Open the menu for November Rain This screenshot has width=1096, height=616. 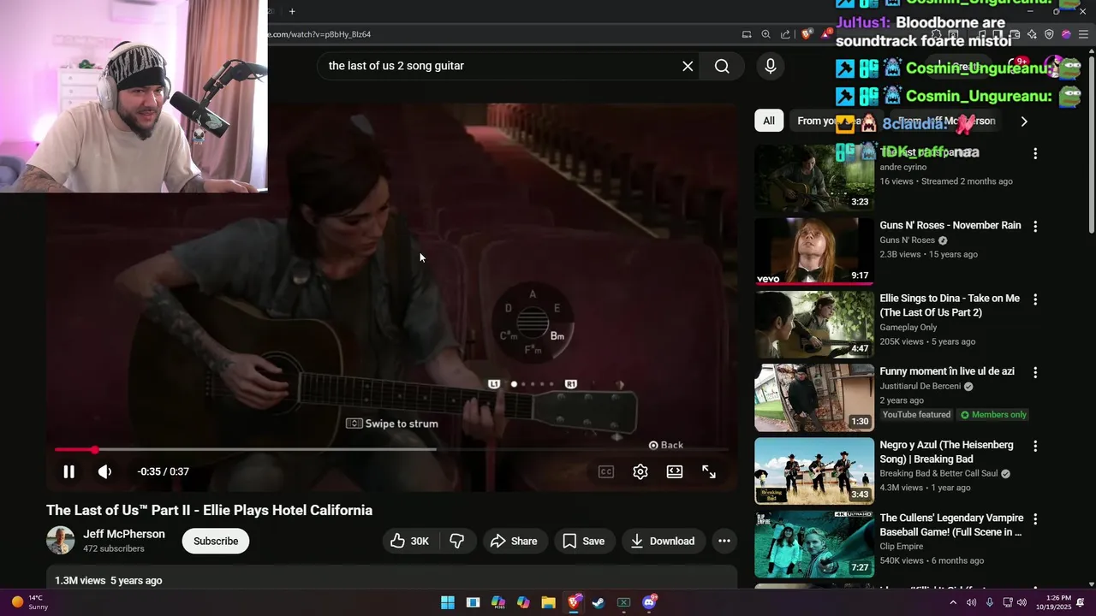(1035, 227)
